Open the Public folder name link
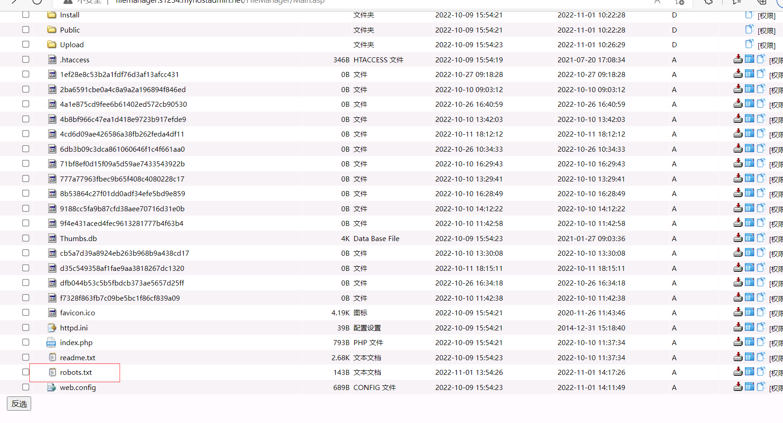The height and width of the screenshot is (423, 783). [70, 30]
